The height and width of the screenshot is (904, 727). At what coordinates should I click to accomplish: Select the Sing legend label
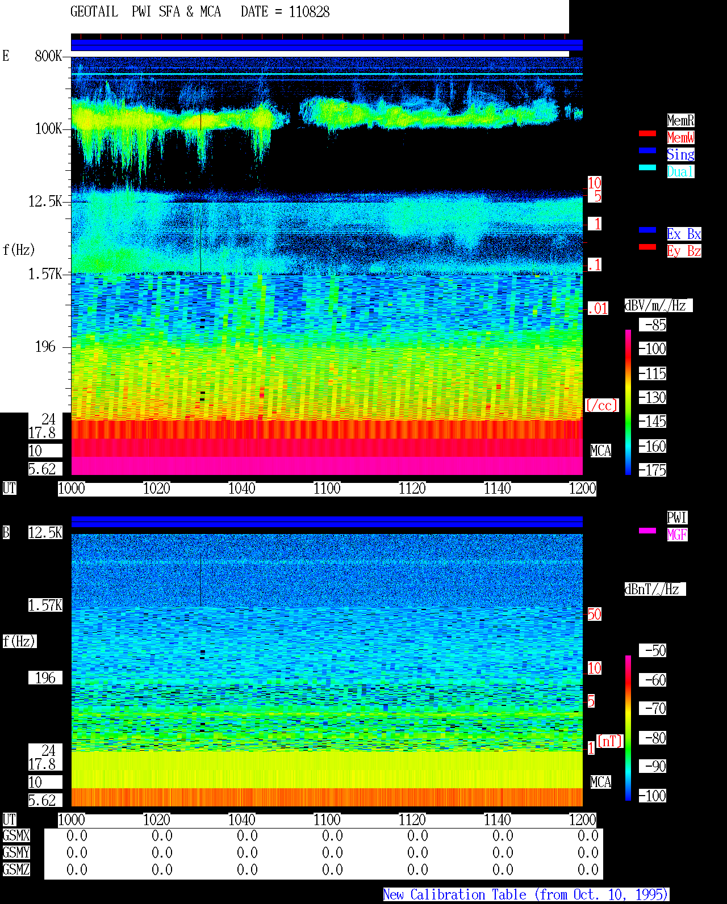click(680, 154)
